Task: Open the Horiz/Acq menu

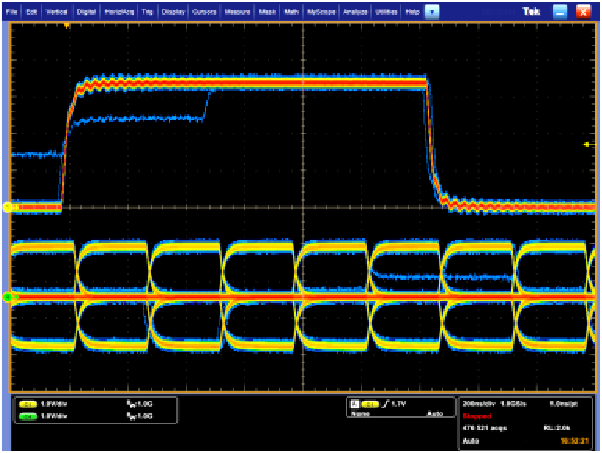Action: (119, 12)
